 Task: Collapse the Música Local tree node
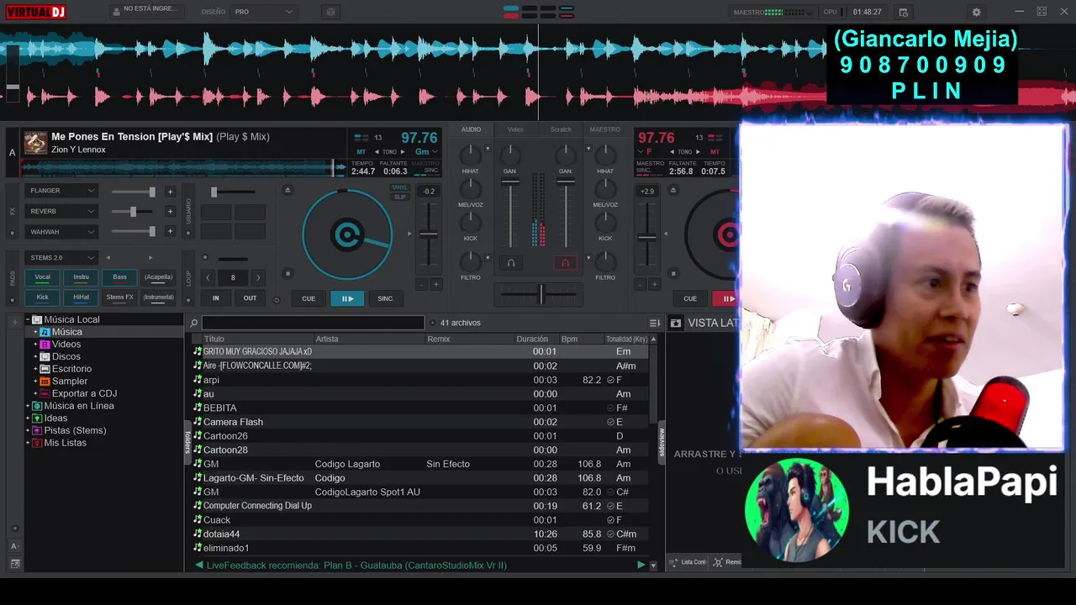27,319
